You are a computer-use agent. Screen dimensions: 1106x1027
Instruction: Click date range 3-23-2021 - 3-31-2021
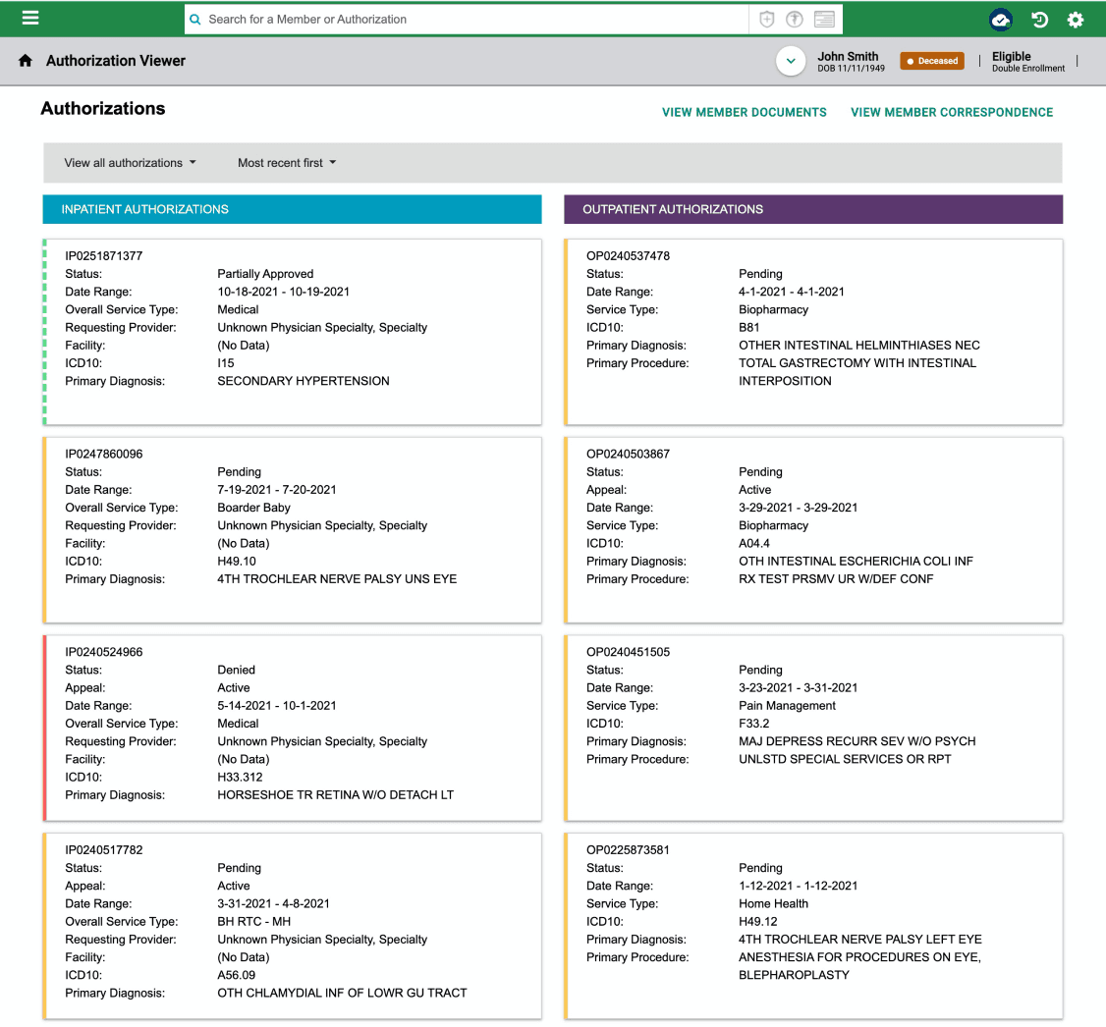pos(798,688)
